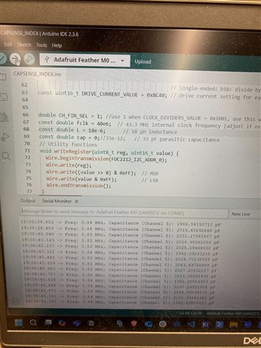The width and height of the screenshot is (261, 348).
Task: Click the Ln 68, Col 20 status entry
Action: [x=190, y=313]
